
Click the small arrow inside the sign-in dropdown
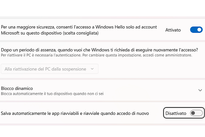[x=92, y=69]
